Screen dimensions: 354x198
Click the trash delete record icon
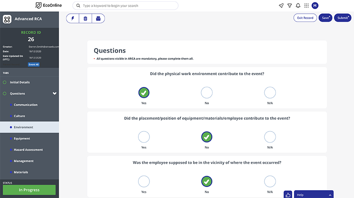coord(85,18)
